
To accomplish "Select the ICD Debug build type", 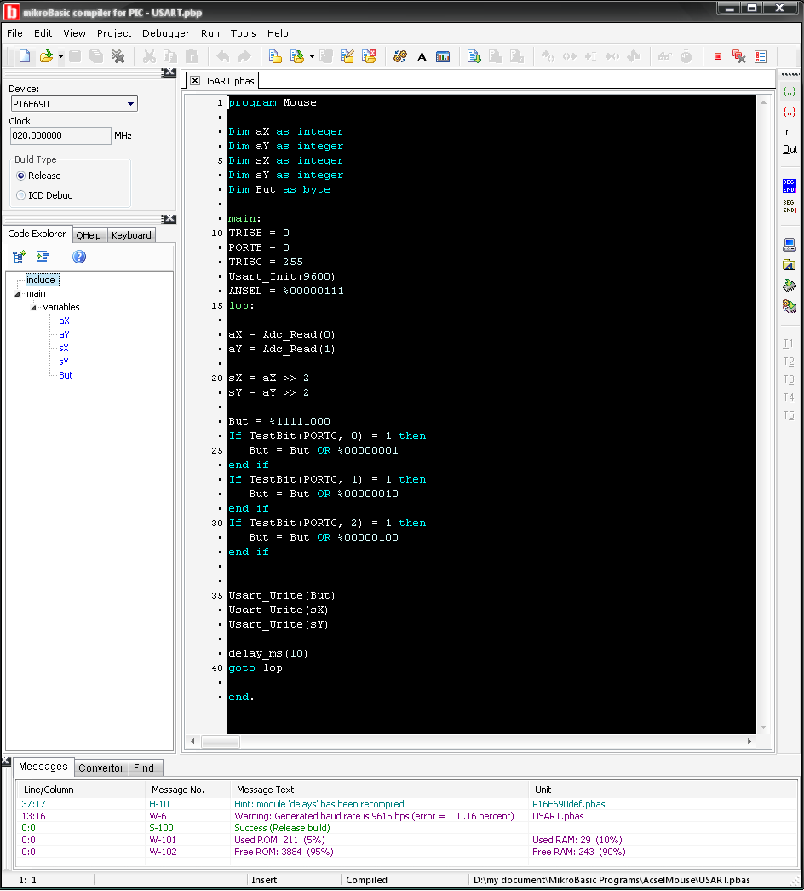I will (x=21, y=195).
